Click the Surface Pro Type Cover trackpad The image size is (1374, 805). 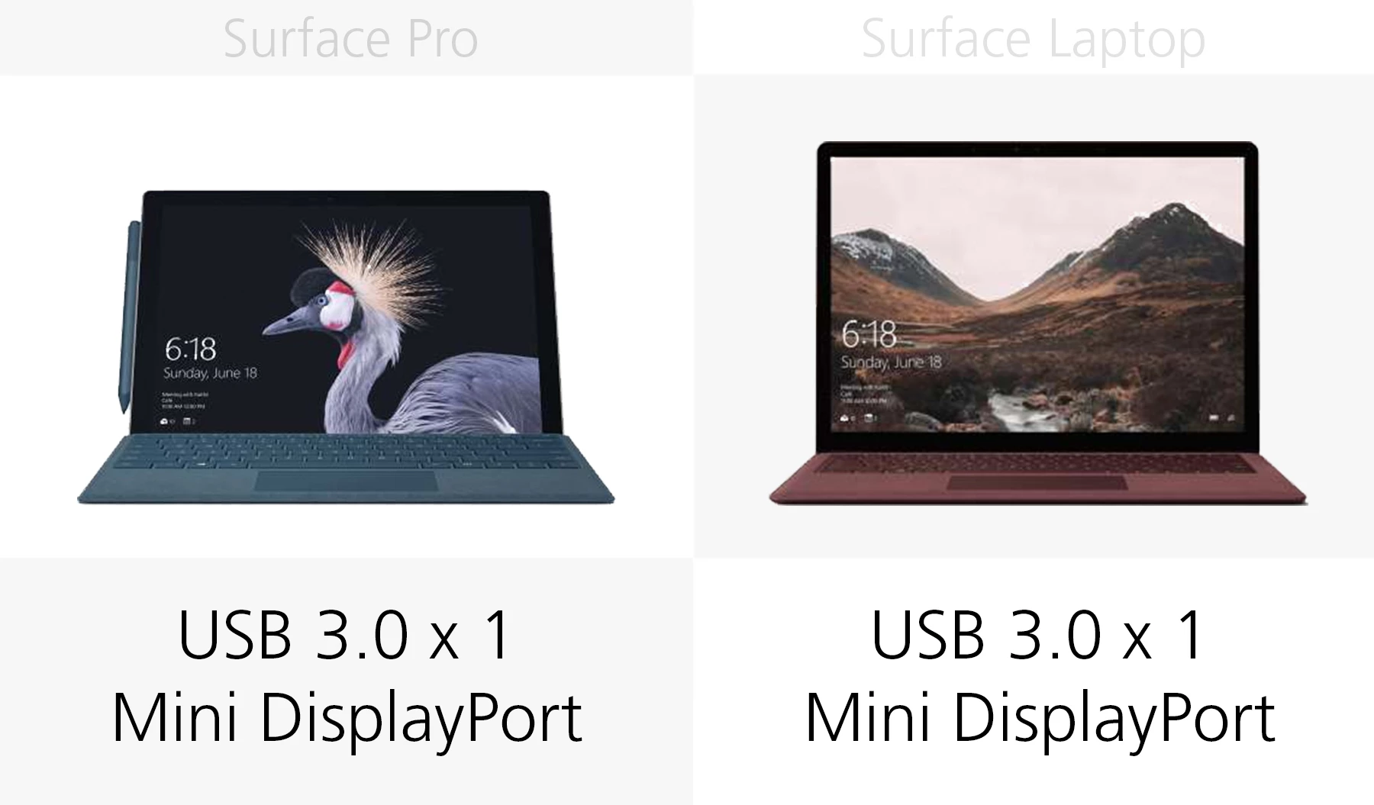point(347,481)
